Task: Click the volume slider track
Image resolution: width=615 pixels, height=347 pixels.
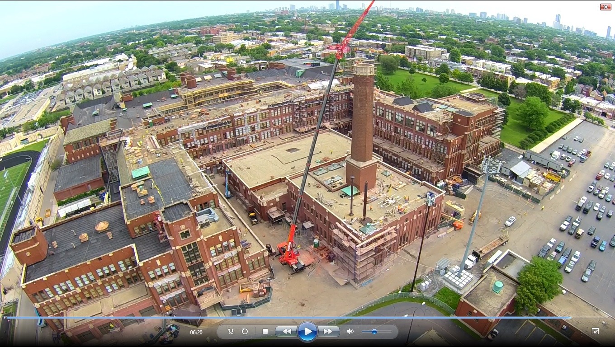Action: (x=377, y=332)
